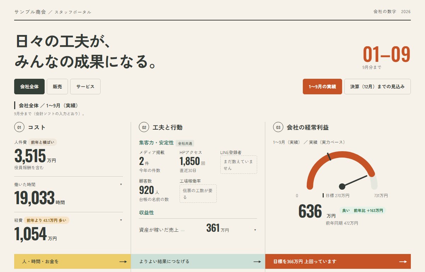The image size is (425, 272).
Task: Click the 03 circled number badge
Action: [278, 127]
